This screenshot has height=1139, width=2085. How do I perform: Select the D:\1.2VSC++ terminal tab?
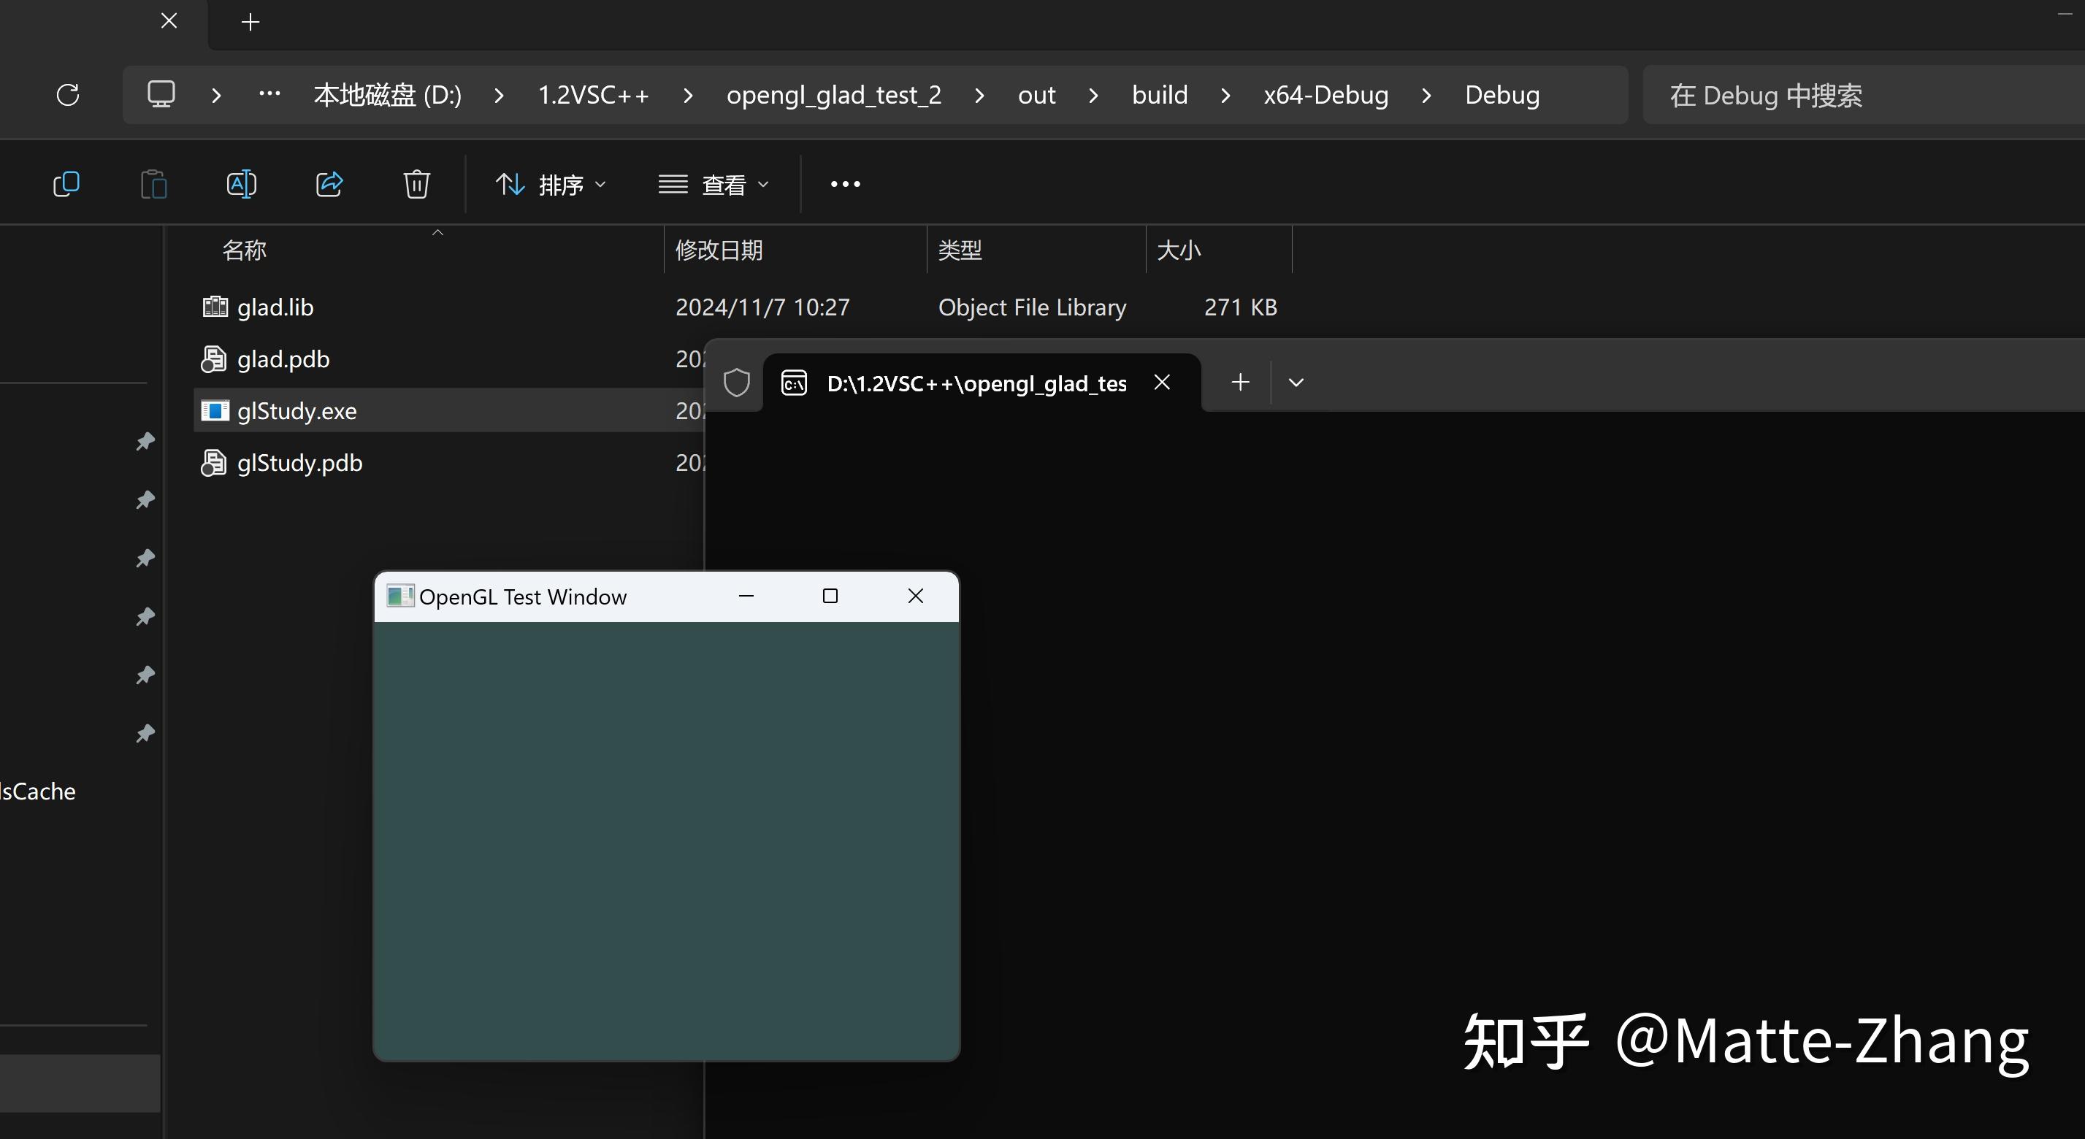[971, 383]
